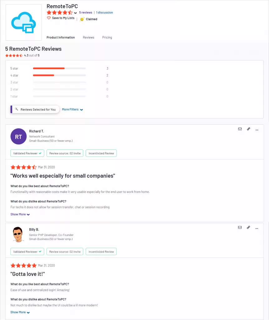Click the green checkmark in Richard T.'s Validated Reviewer badge
This screenshot has width=269, height=320.
pyautogui.click(x=40, y=153)
